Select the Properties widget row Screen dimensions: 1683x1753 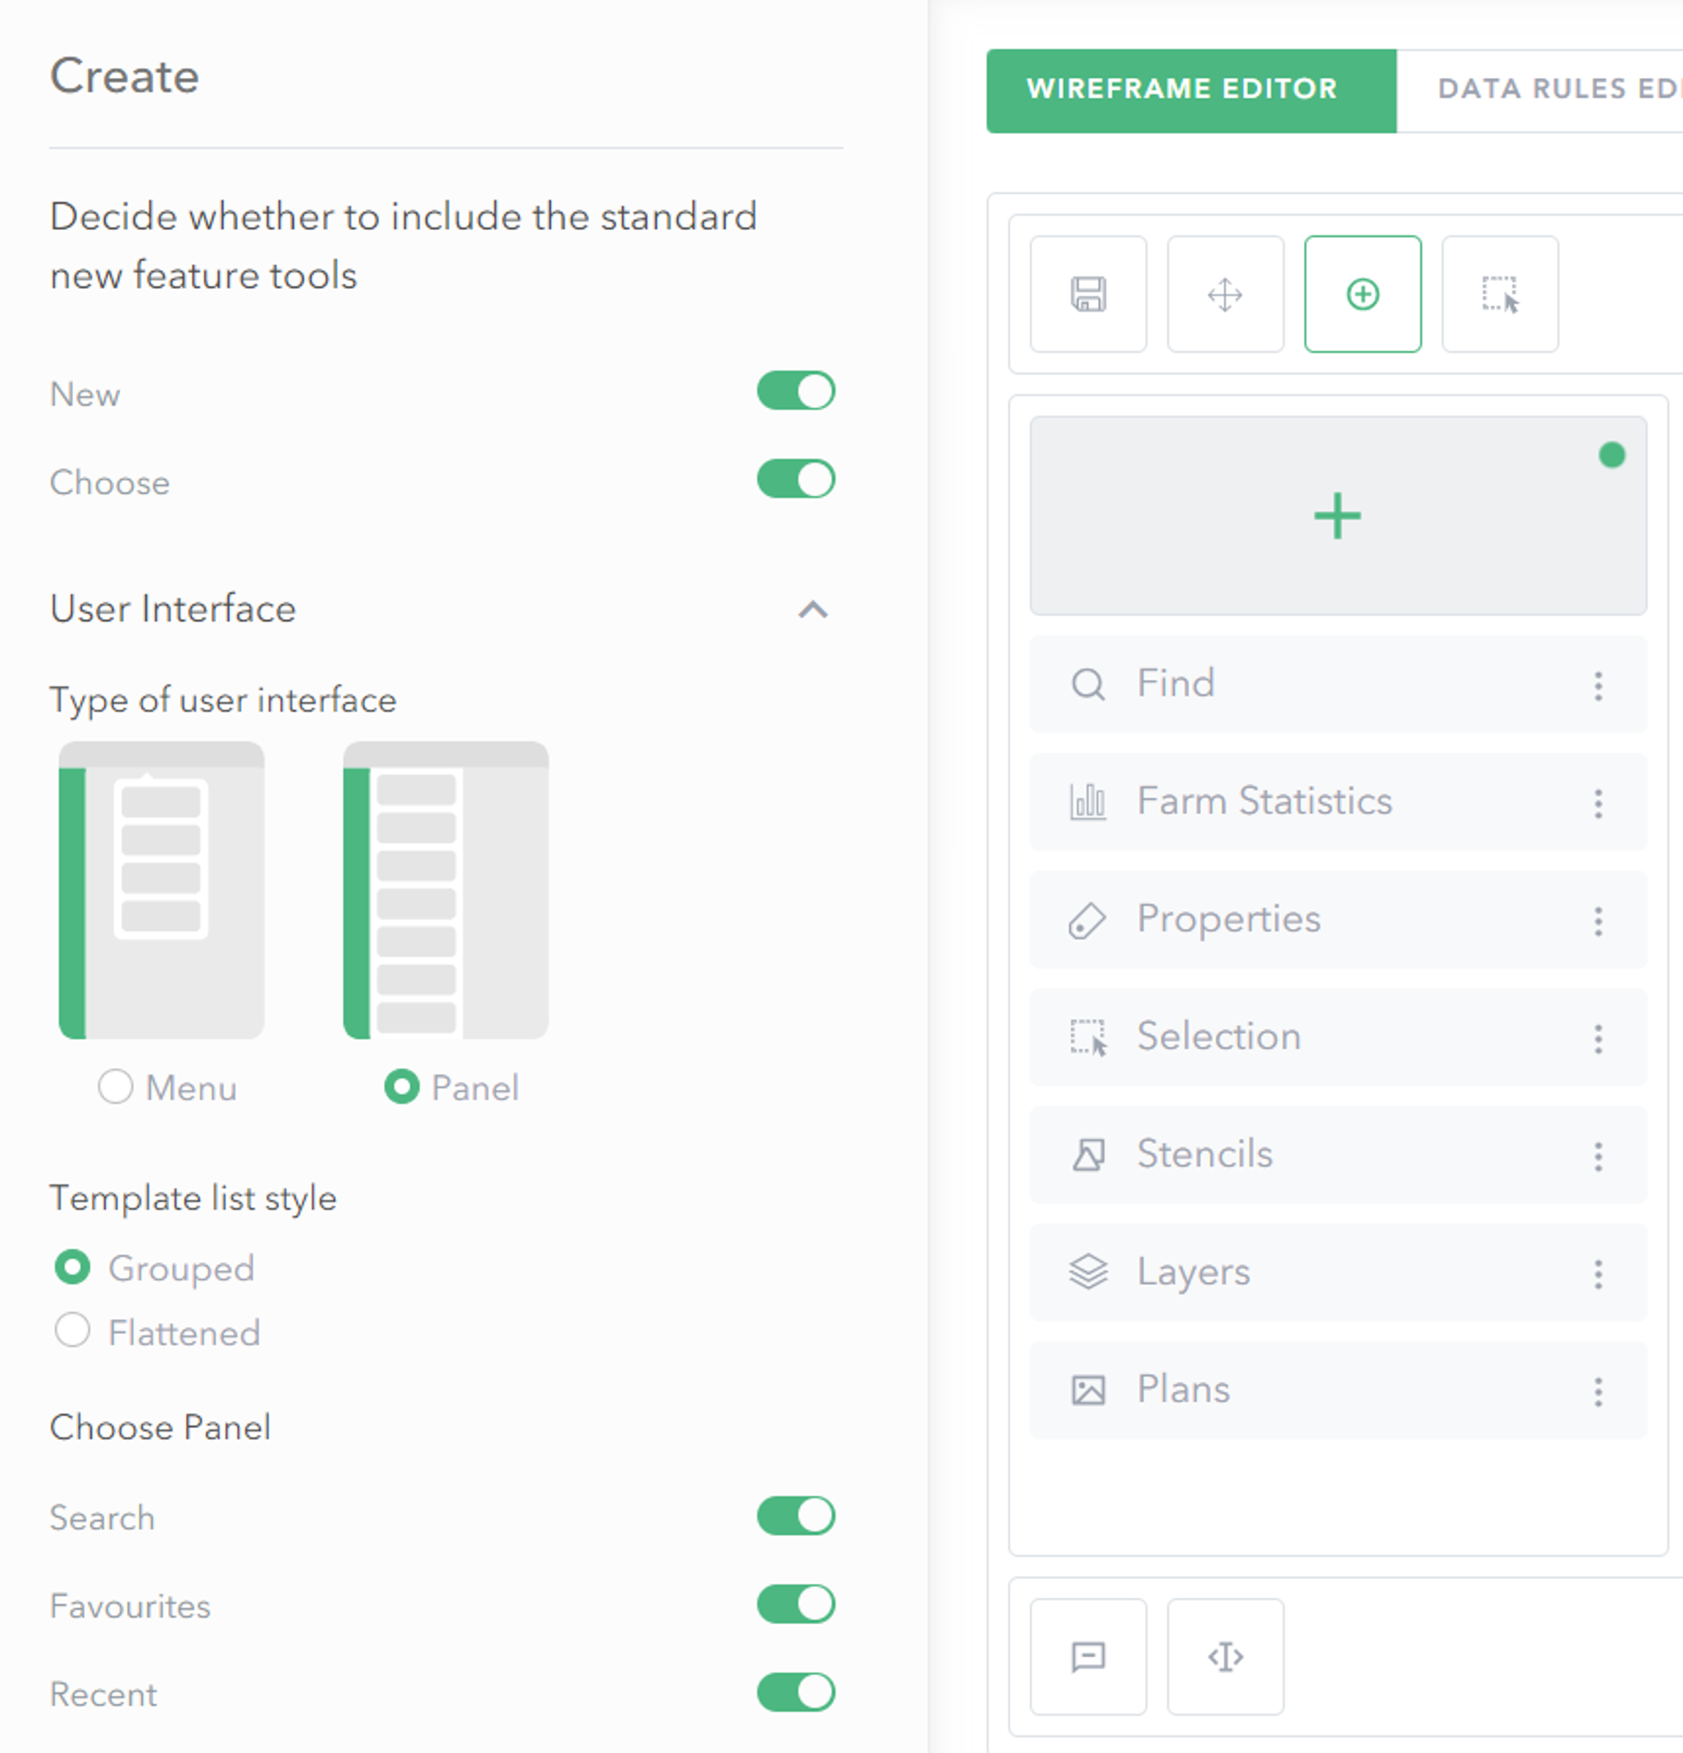pyautogui.click(x=1338, y=920)
